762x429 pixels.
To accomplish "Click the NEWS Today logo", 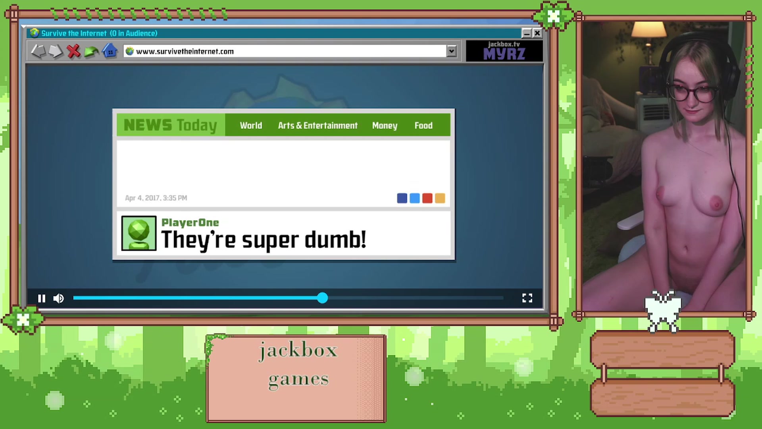I will [171, 125].
